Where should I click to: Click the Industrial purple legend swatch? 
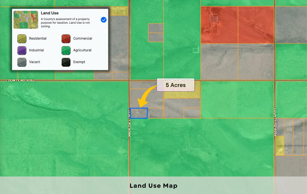[22, 50]
